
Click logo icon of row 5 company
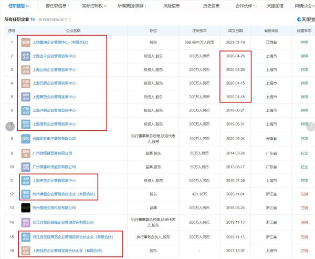tap(26, 97)
